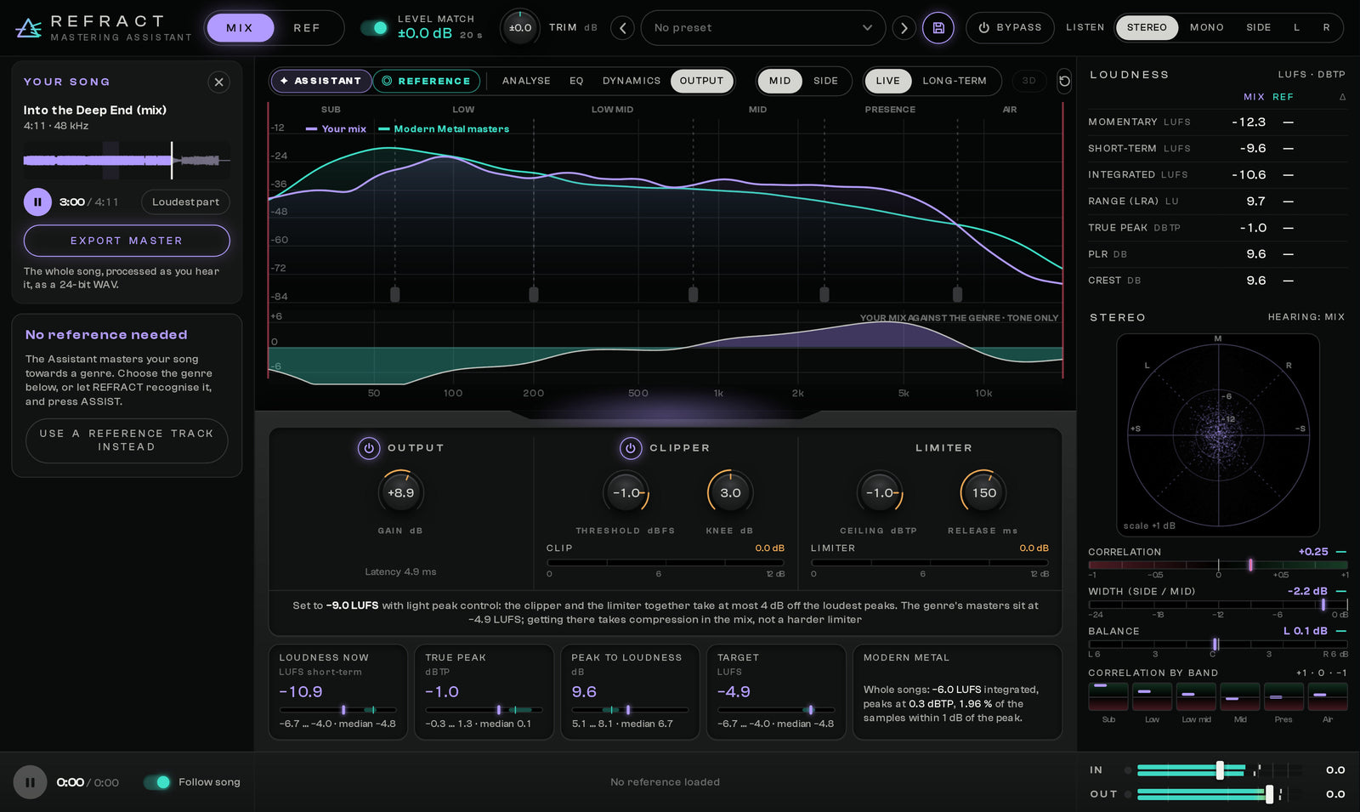Click the save preset disk icon
Image resolution: width=1360 pixels, height=812 pixels.
click(938, 28)
